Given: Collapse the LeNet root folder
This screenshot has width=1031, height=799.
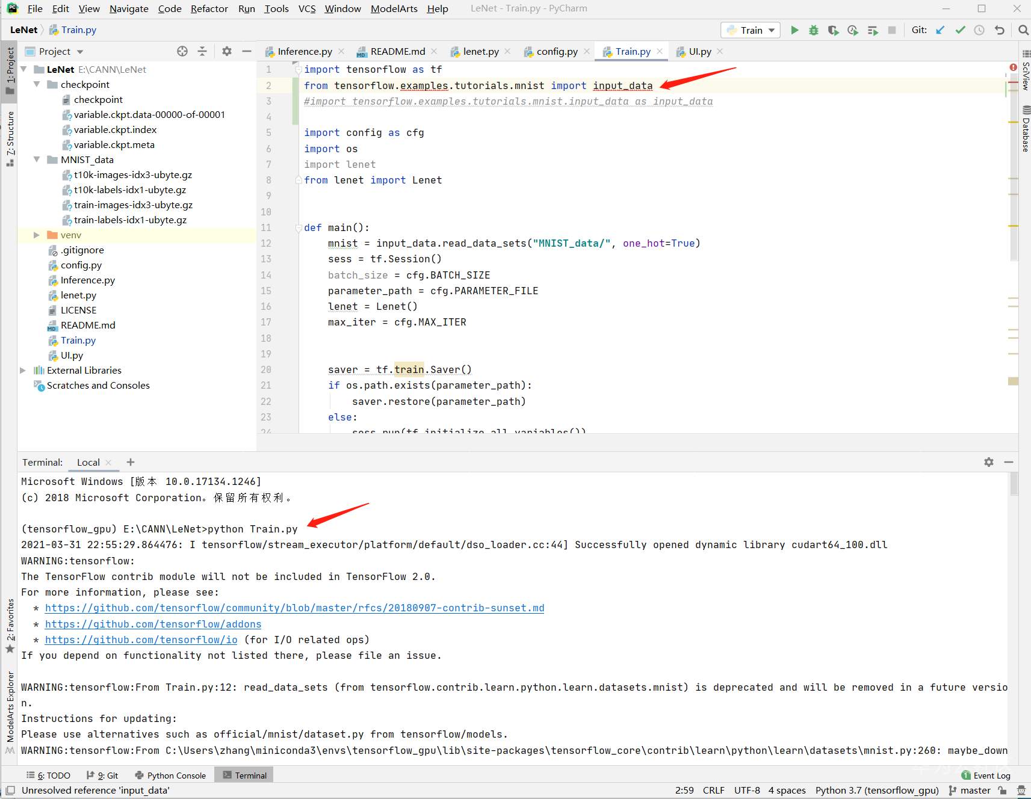Looking at the screenshot, I should pos(23,69).
